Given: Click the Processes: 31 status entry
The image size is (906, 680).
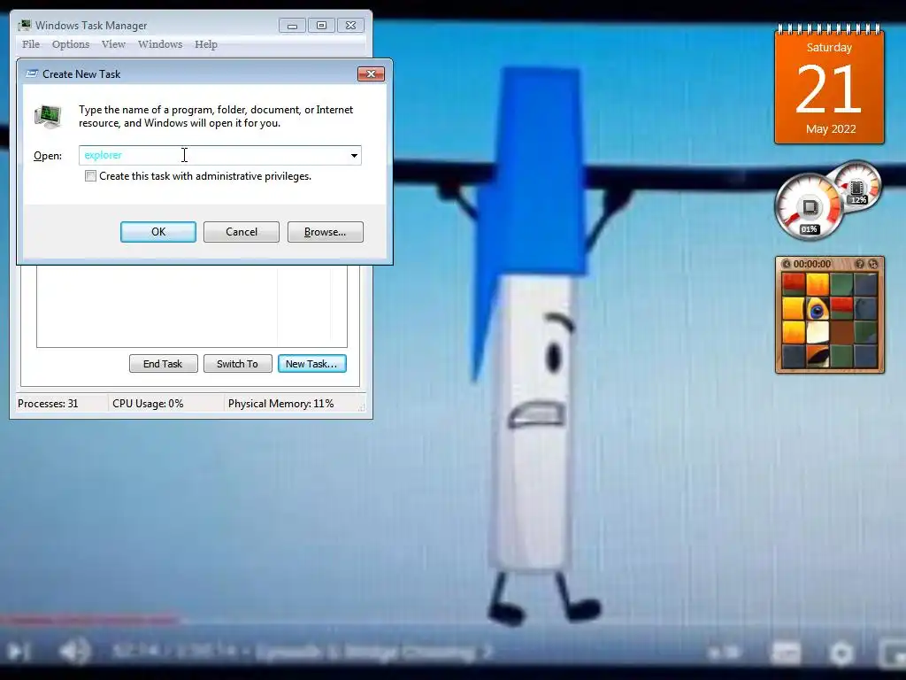Looking at the screenshot, I should coord(48,404).
